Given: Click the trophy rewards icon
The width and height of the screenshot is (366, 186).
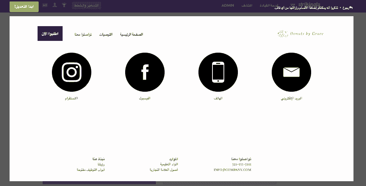Looking at the screenshot, I should tap(64, 5).
